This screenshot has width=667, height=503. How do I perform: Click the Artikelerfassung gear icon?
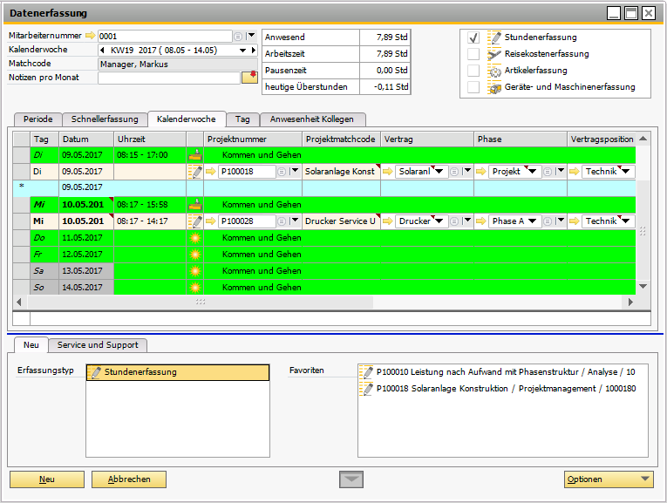coord(494,71)
